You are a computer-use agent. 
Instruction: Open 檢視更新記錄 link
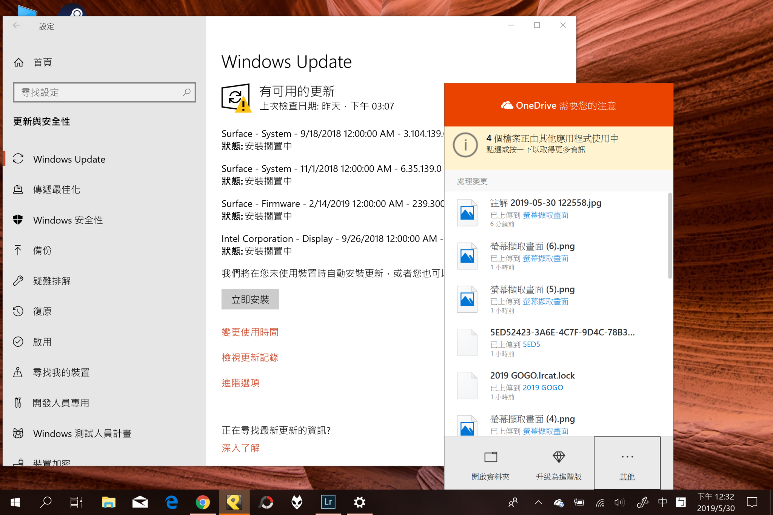click(250, 357)
